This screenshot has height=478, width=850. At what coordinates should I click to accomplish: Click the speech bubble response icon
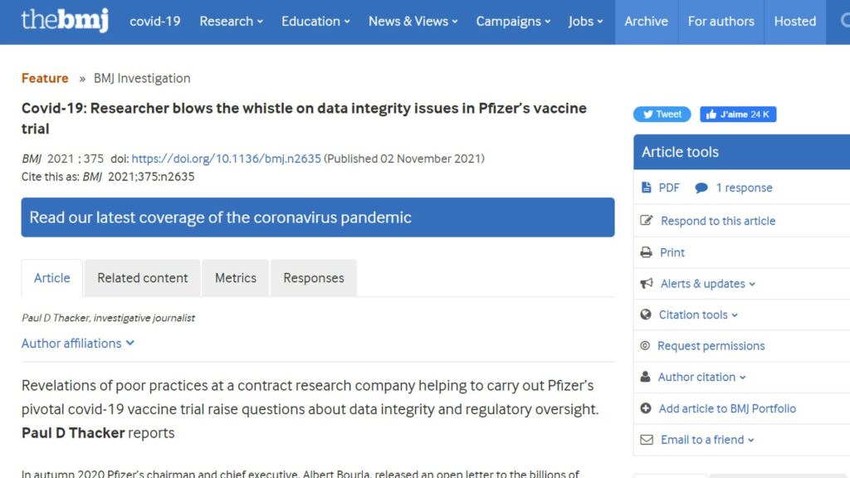701,188
